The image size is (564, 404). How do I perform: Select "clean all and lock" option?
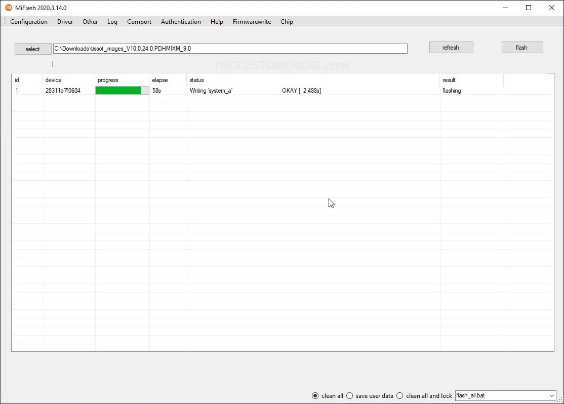(x=399, y=395)
